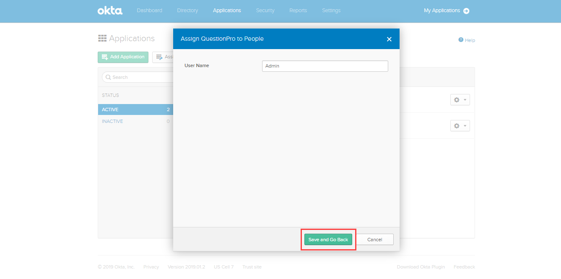561x279 pixels.
Task: Click the User Name input field
Action: click(325, 66)
